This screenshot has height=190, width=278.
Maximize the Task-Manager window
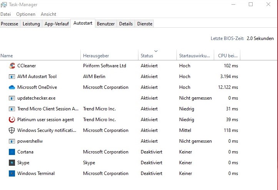pyautogui.click(x=251, y=4)
